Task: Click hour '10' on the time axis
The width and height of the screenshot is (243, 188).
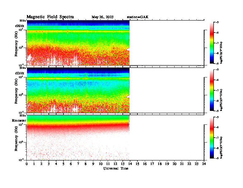Action: pos(101,164)
